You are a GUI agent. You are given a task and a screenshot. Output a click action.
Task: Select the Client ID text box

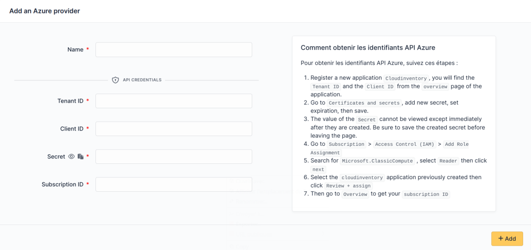click(x=174, y=129)
